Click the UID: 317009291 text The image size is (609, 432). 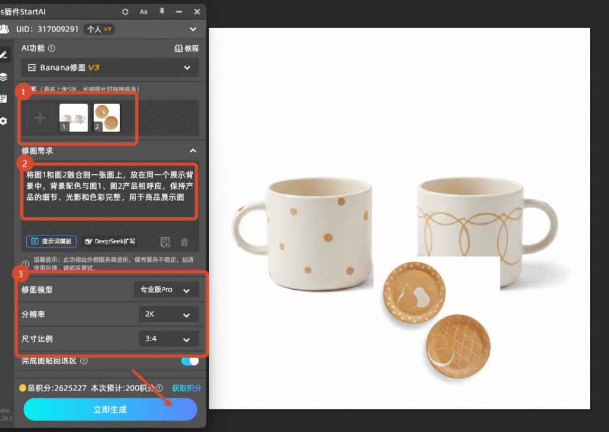pos(47,29)
